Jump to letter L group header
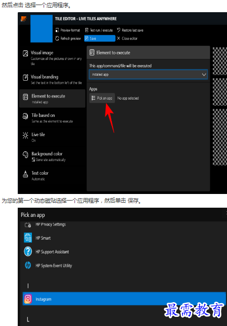The width and height of the screenshot is (227, 326). 28,319
